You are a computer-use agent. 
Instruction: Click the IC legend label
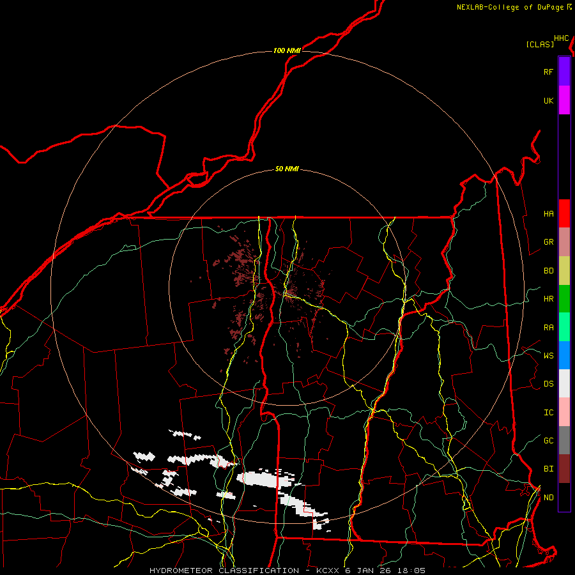pyautogui.click(x=548, y=413)
